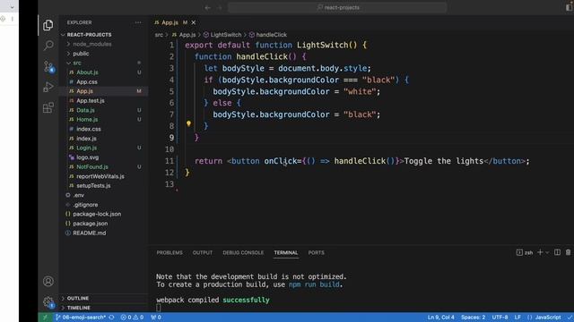Screen dimensions: 574x322
Task: Open the Accounts menu icon
Action: [48, 281]
